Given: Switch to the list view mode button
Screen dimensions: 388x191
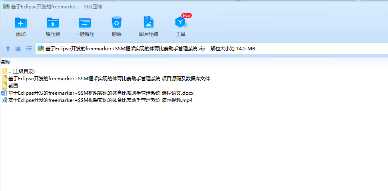Looking at the screenshot, I should 29,48.
